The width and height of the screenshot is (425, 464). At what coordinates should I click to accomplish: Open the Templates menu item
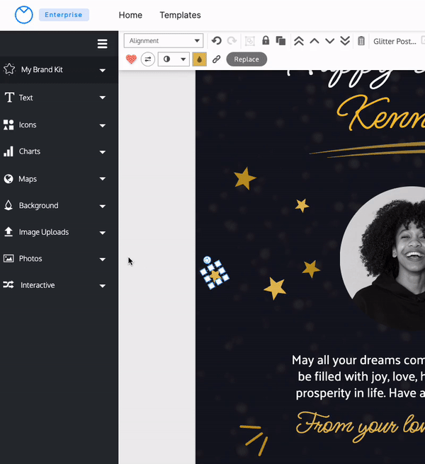coord(180,15)
